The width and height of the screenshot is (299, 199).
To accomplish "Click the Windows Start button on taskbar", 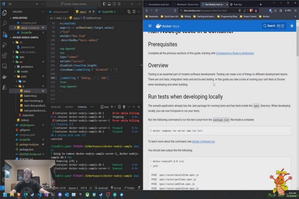I will (x=5, y=195).
